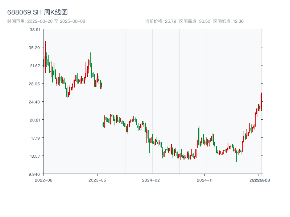Click the 688069.SH 周K线图 chart title

coord(37,12)
